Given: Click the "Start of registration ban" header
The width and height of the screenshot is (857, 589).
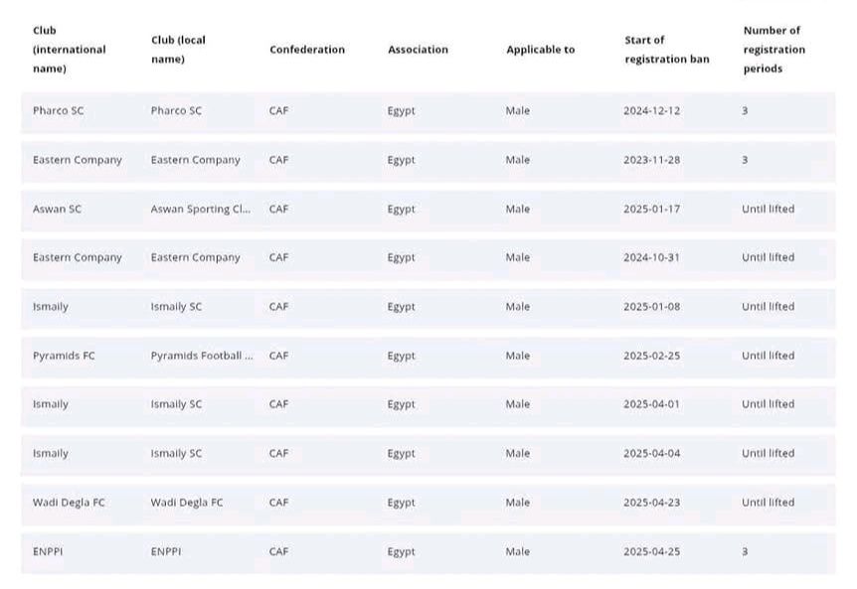Looking at the screenshot, I should [x=666, y=50].
